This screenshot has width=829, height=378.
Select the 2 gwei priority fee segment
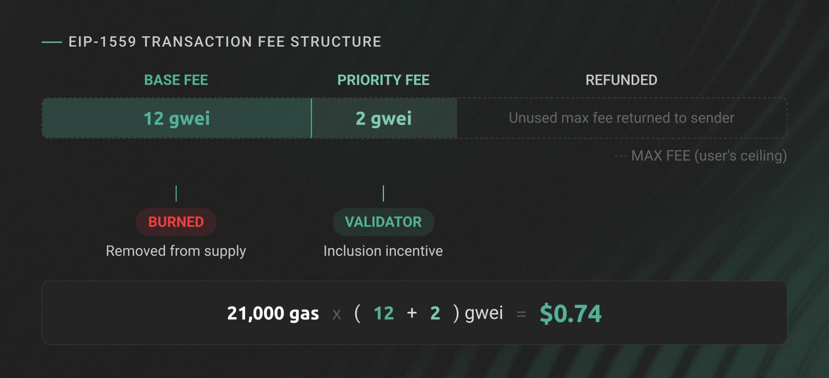[x=383, y=118]
